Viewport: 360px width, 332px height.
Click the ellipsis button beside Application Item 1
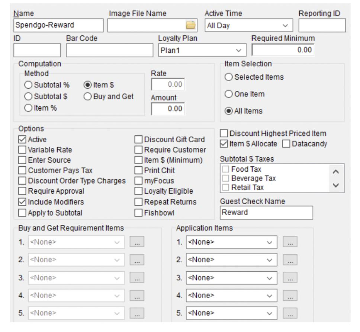[x=290, y=242]
